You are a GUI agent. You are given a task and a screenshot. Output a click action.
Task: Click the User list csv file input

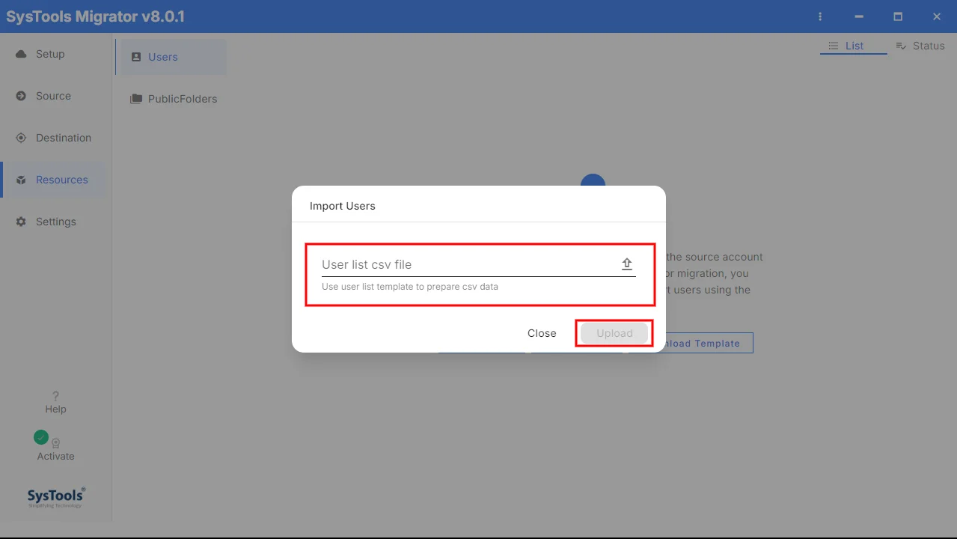(479, 264)
